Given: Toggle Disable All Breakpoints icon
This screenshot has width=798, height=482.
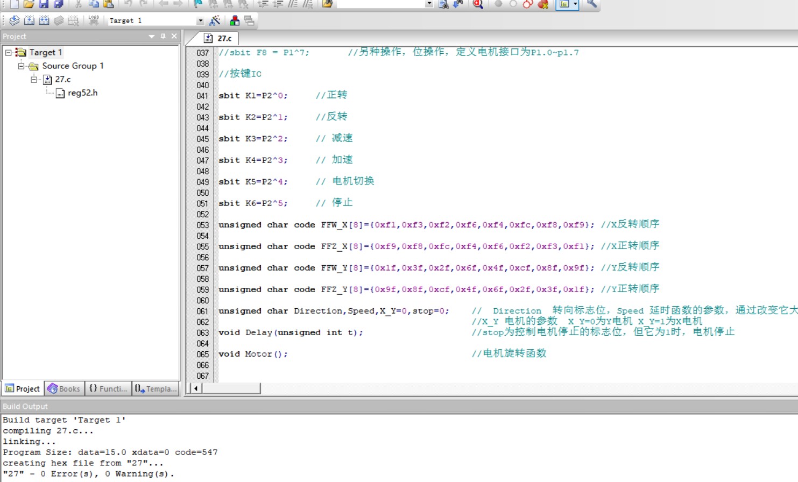Looking at the screenshot, I should (x=528, y=4).
